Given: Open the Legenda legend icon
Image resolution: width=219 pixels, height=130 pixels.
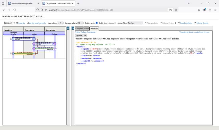Looking at the screenshot, I should (17, 23).
